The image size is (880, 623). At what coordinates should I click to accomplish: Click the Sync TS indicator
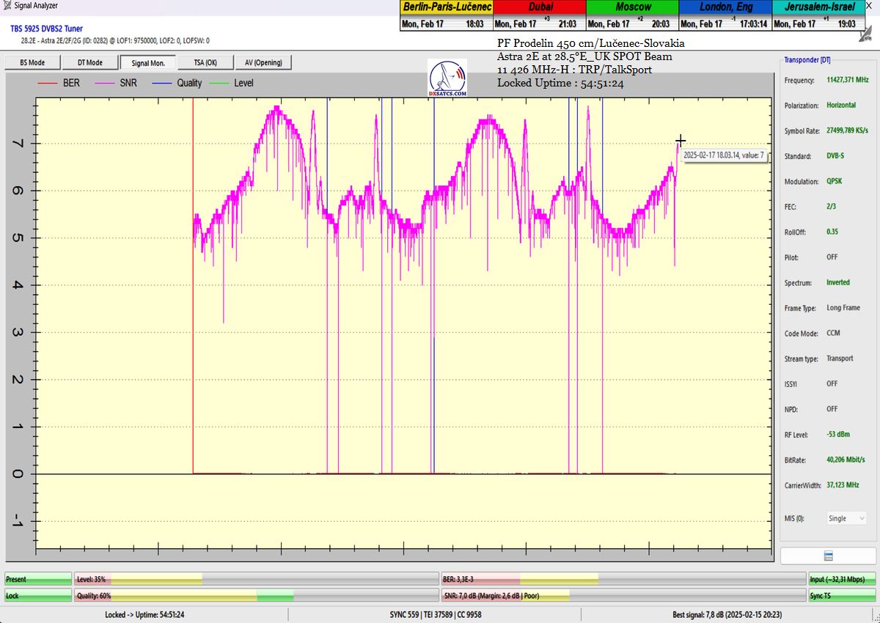coord(842,596)
